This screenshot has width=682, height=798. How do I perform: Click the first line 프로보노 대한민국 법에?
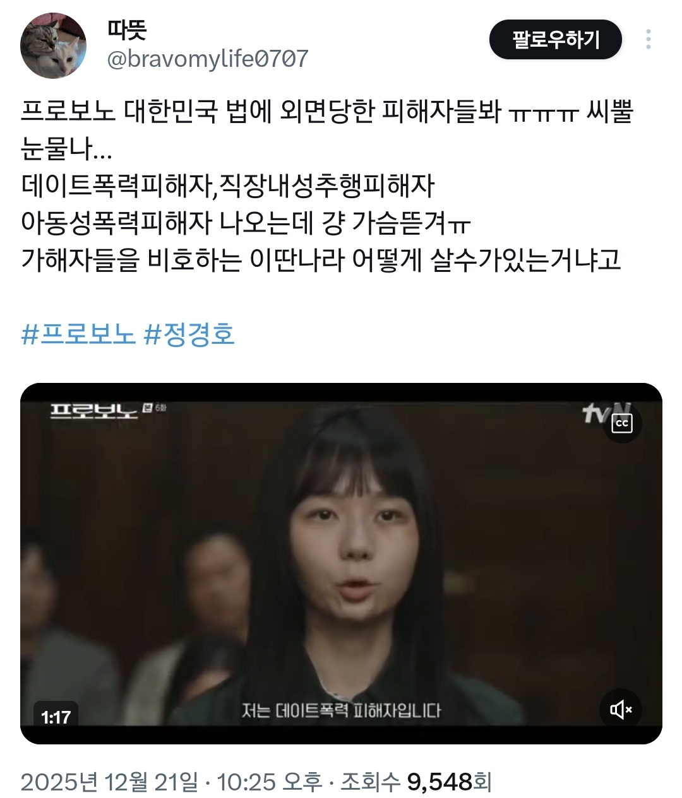pos(327,112)
